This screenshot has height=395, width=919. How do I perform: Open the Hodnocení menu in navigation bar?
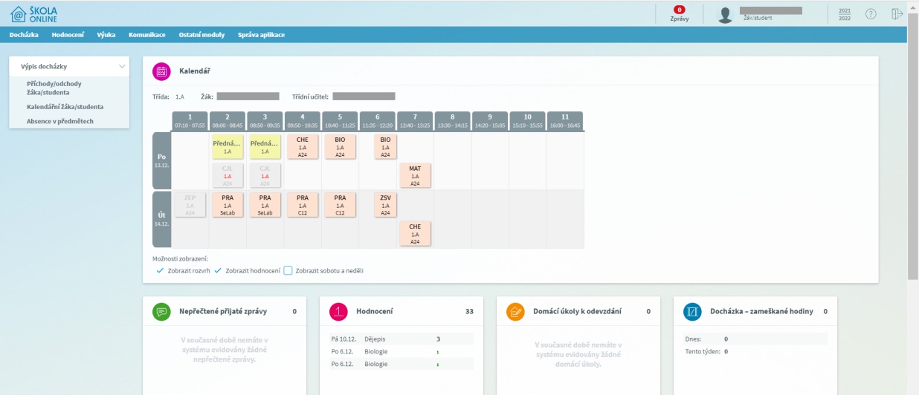(x=68, y=35)
